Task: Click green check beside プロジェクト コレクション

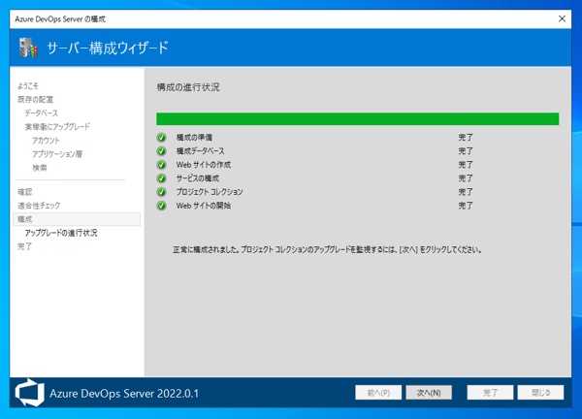Action: pos(161,192)
